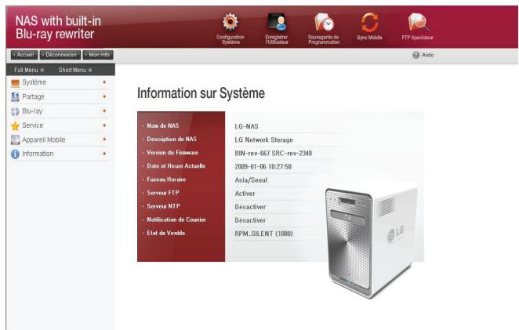Click the Partage sidebar icon
519x330 pixels.
15,96
